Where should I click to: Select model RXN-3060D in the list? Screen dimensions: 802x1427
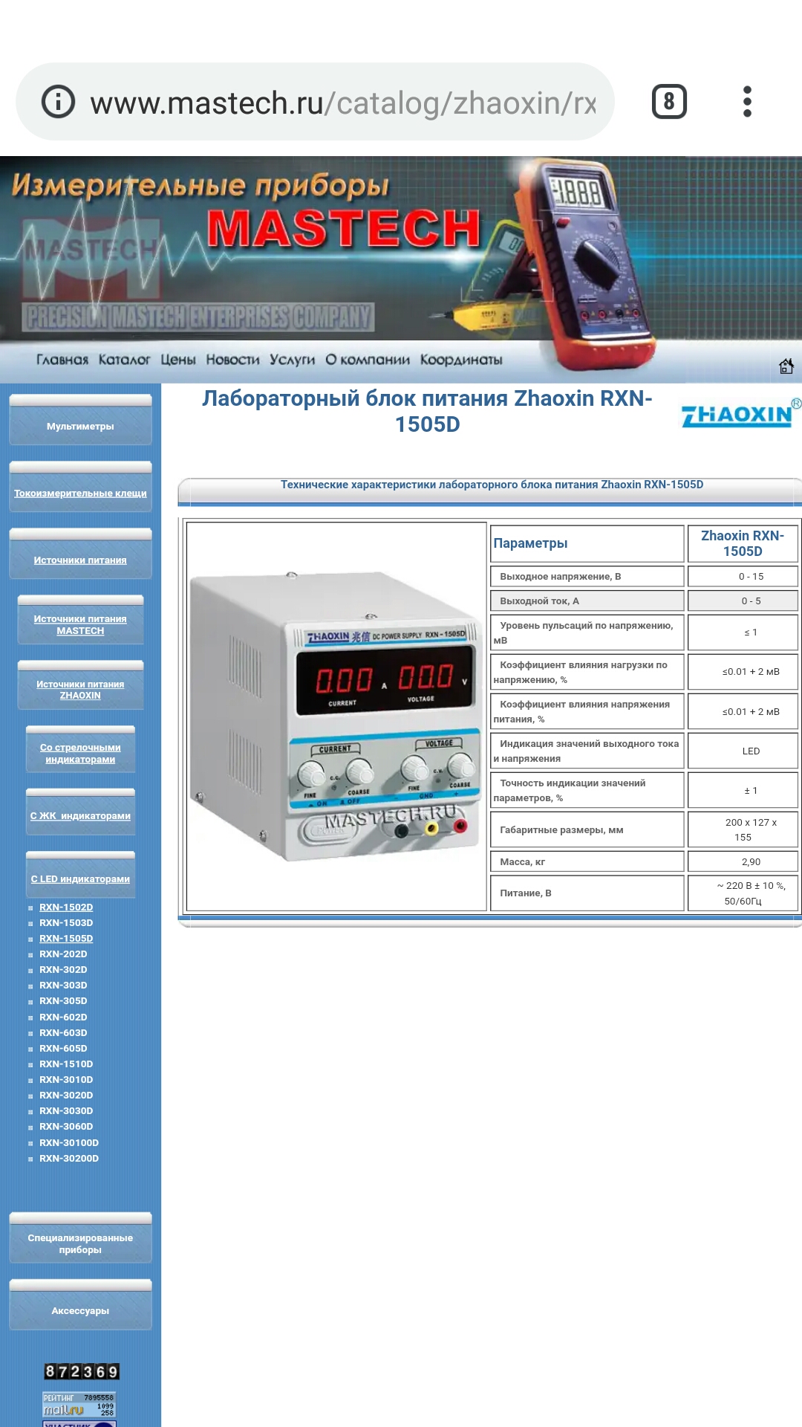[x=66, y=1126]
